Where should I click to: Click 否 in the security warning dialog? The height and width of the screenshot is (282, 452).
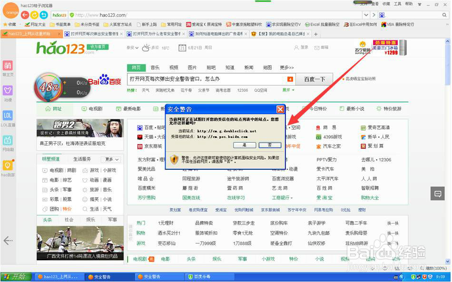coord(270,145)
